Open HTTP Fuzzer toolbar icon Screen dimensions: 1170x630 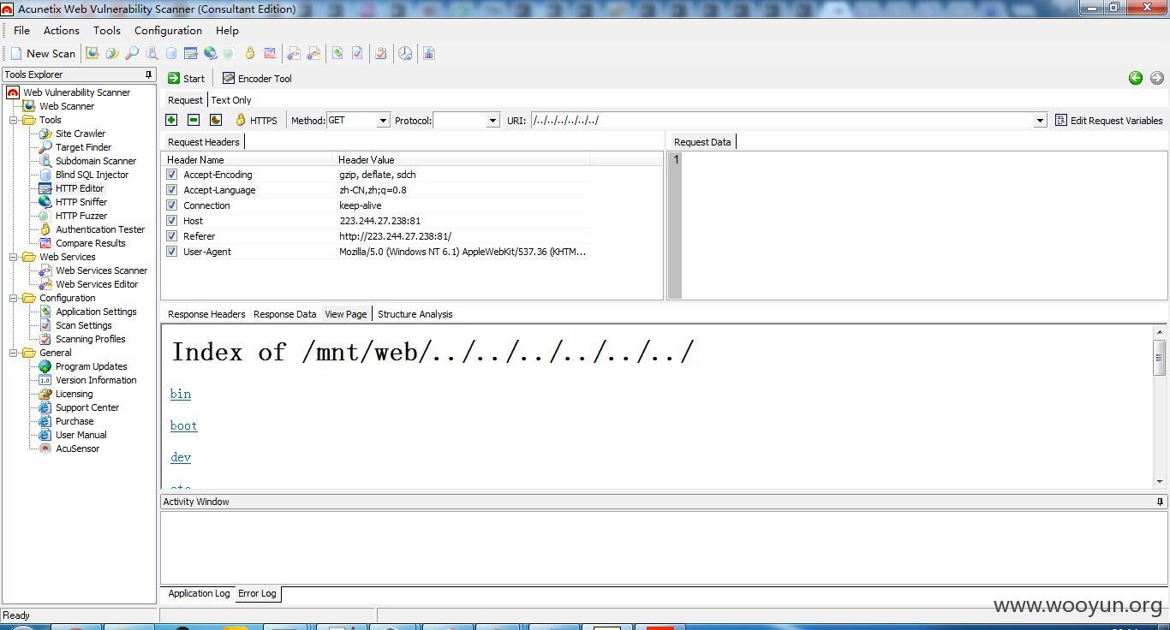tap(229, 53)
